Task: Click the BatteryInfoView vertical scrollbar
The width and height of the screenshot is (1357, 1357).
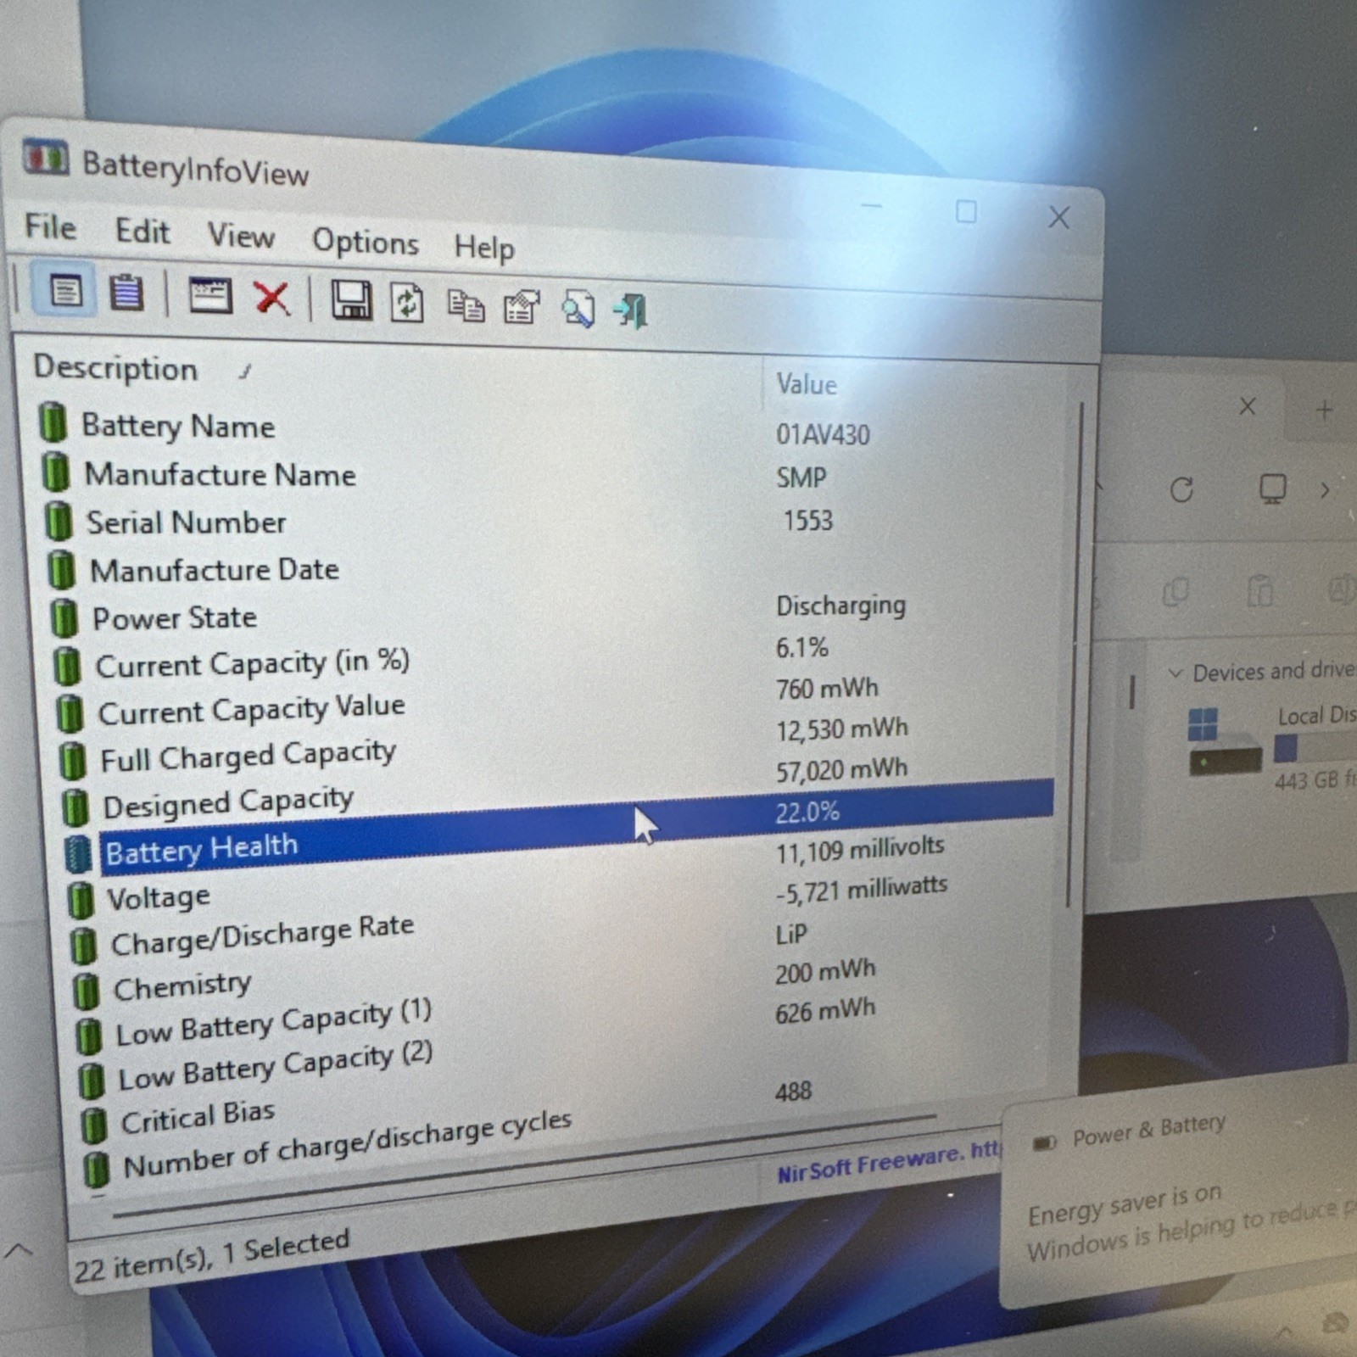Action: point(1074,653)
